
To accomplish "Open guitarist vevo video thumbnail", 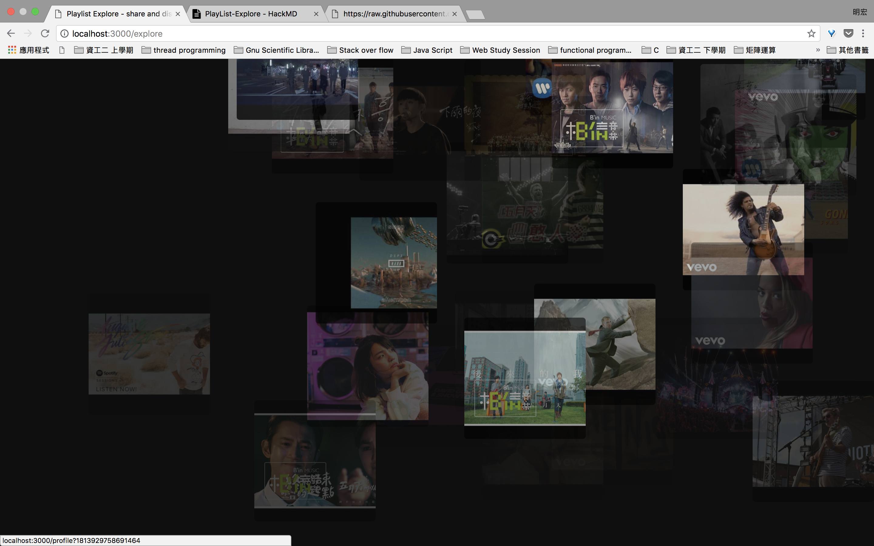I will [x=743, y=230].
